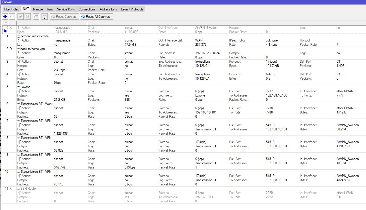Go to the Raw tab
This screenshot has width=366, height=210.
tap(50, 9)
